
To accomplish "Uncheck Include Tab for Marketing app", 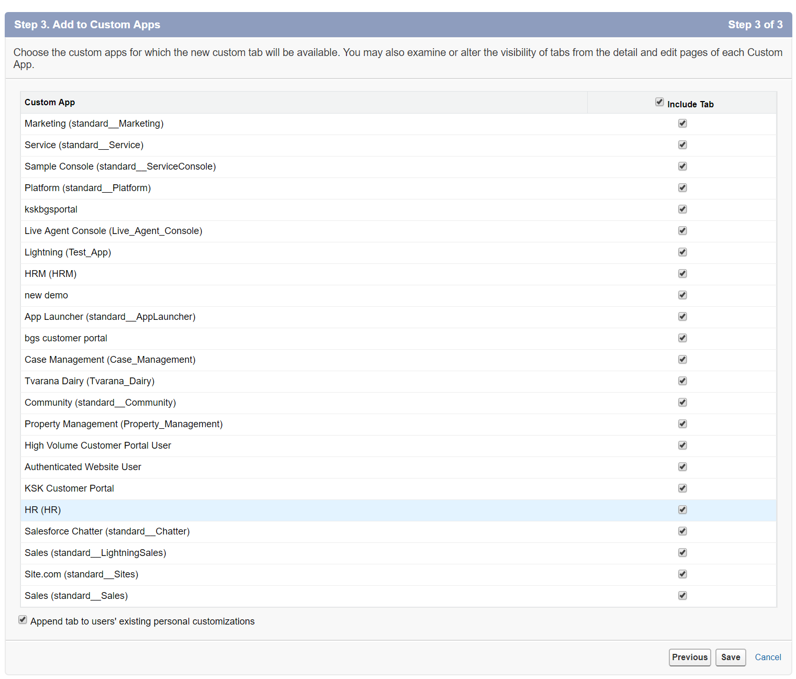I will (682, 123).
